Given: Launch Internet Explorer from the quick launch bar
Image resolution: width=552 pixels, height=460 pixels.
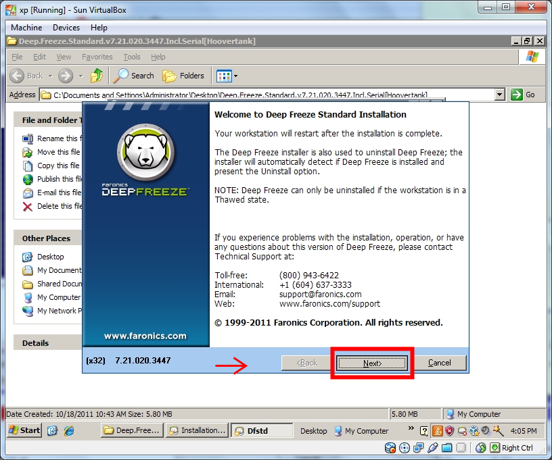Looking at the screenshot, I should 68,430.
